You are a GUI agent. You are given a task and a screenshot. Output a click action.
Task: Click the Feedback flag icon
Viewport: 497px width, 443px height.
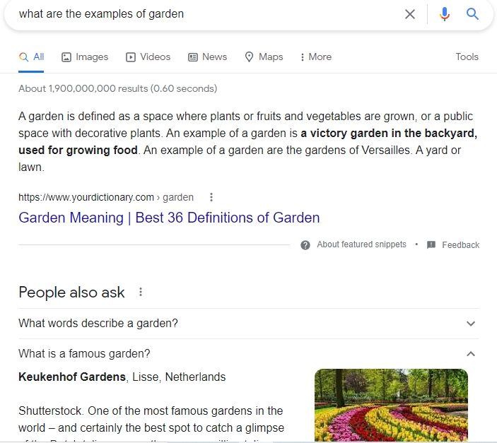(431, 244)
